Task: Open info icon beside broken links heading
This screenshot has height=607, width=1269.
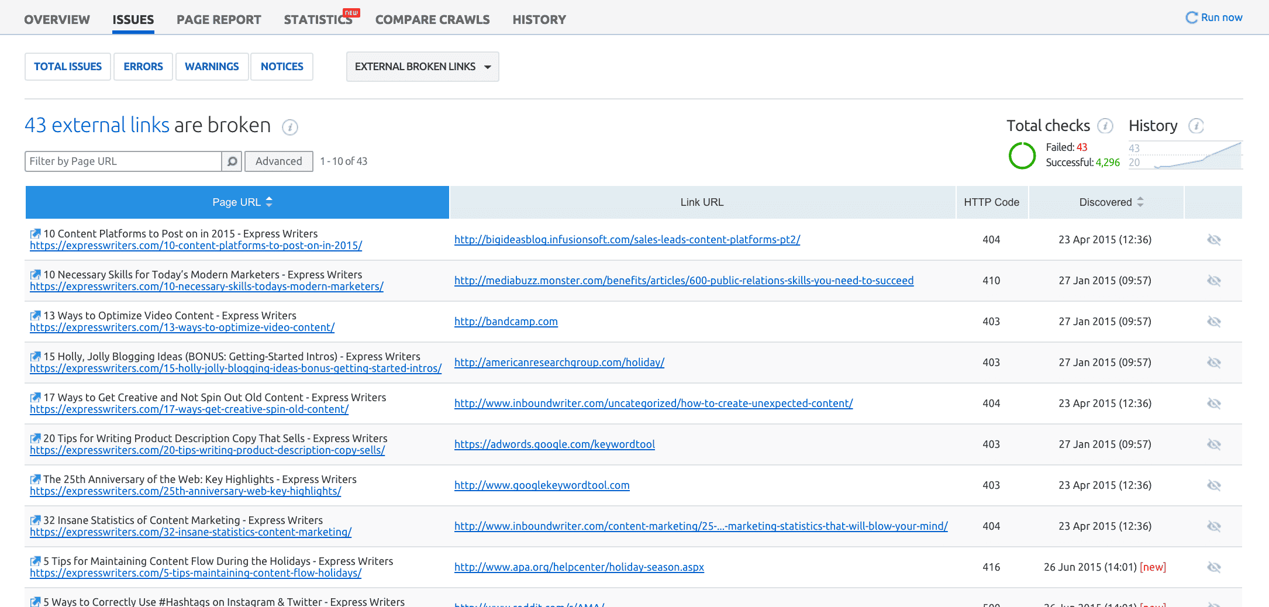Action: click(290, 127)
